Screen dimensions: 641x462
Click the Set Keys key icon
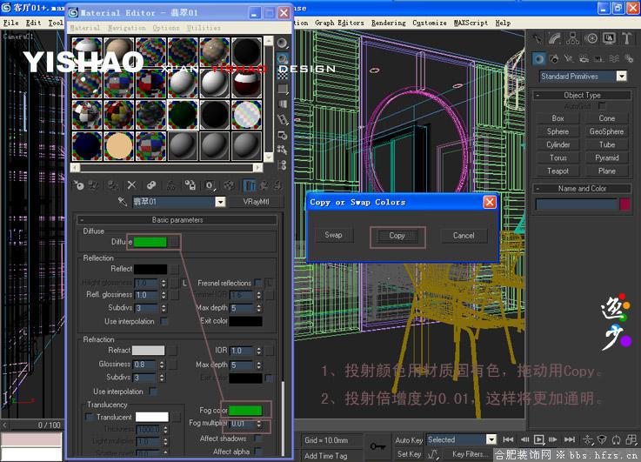tap(377, 446)
